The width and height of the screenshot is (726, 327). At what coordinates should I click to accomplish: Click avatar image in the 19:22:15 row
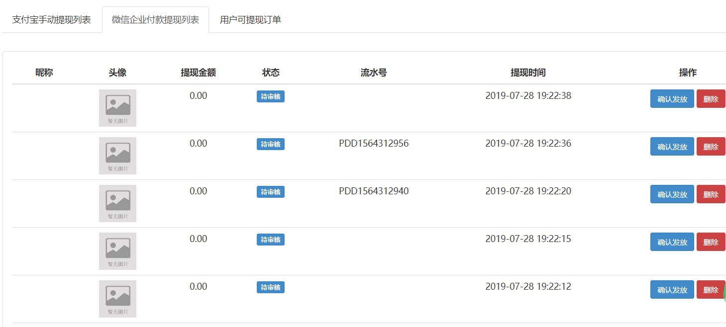(x=117, y=251)
